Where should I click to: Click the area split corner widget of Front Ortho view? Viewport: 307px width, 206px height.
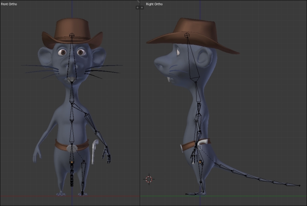tap(138, 1)
